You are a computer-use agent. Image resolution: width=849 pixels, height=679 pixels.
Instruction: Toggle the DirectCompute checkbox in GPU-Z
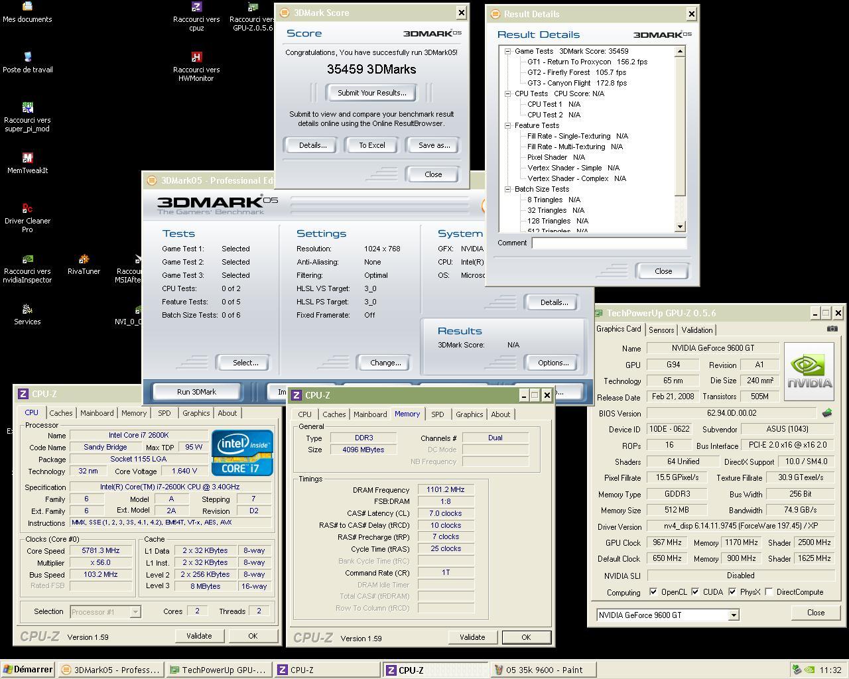click(769, 591)
